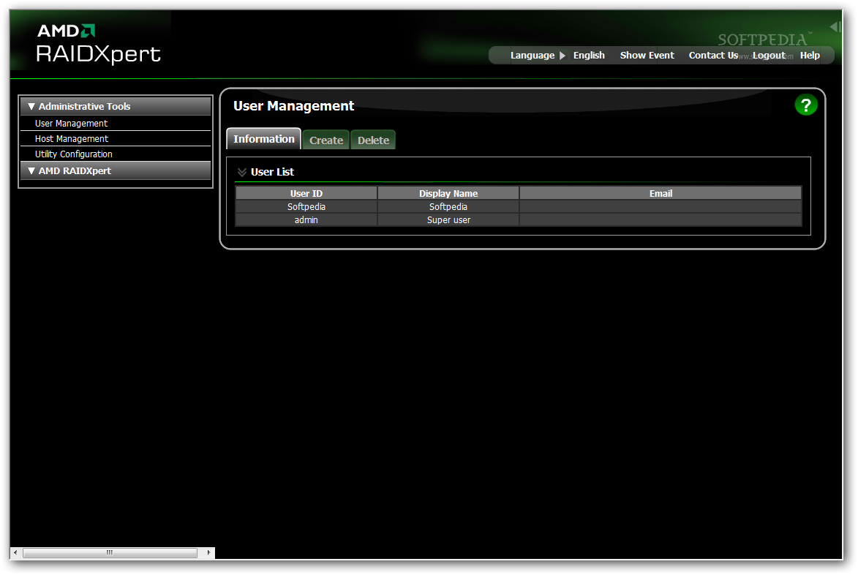This screenshot has height=575, width=858.
Task: Select the Softpedia user ID cell
Action: 306,207
